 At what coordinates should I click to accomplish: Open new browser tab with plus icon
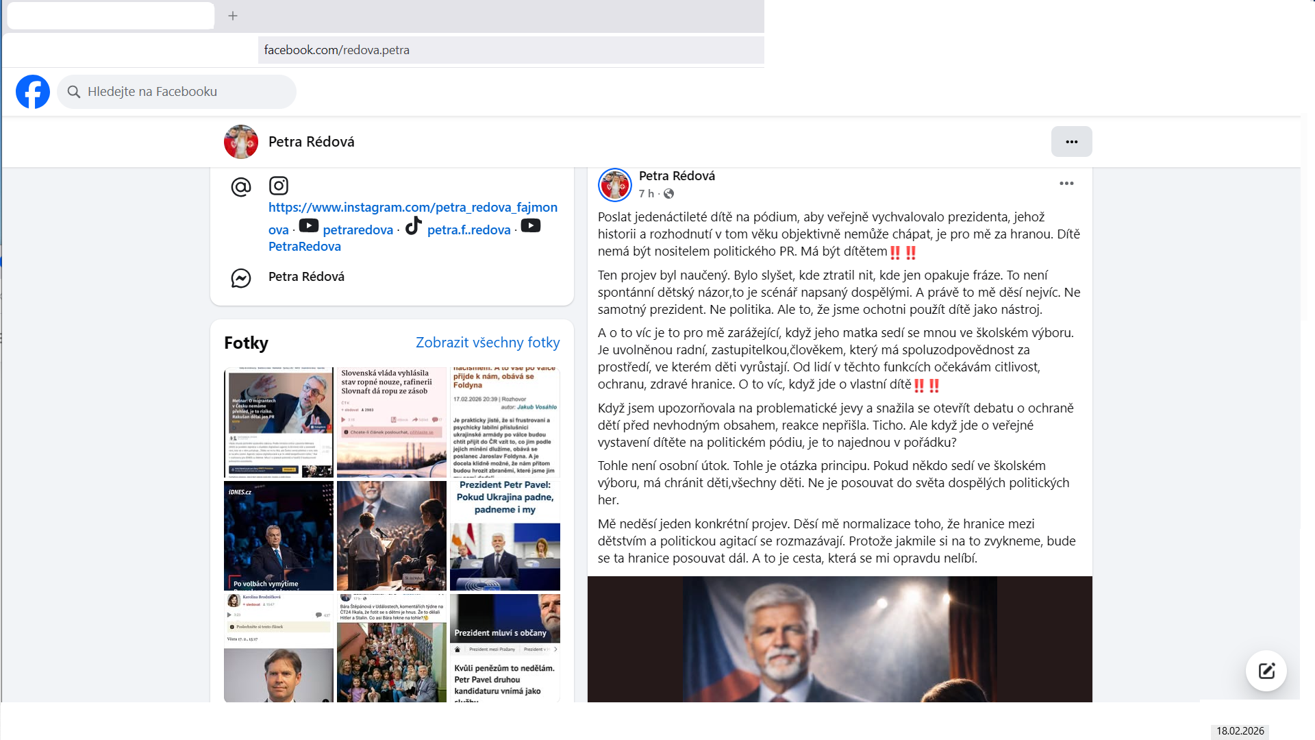click(x=233, y=16)
